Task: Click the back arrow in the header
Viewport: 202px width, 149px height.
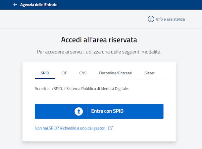Action: 15,5
